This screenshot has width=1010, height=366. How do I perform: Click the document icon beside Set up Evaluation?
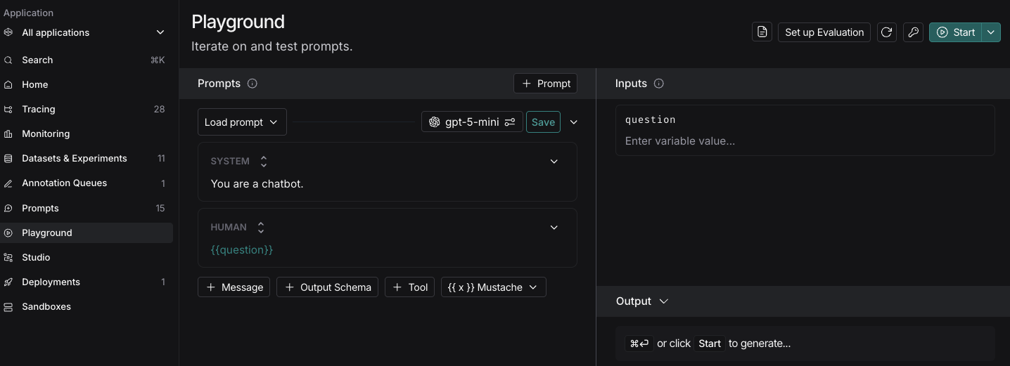[x=762, y=32]
